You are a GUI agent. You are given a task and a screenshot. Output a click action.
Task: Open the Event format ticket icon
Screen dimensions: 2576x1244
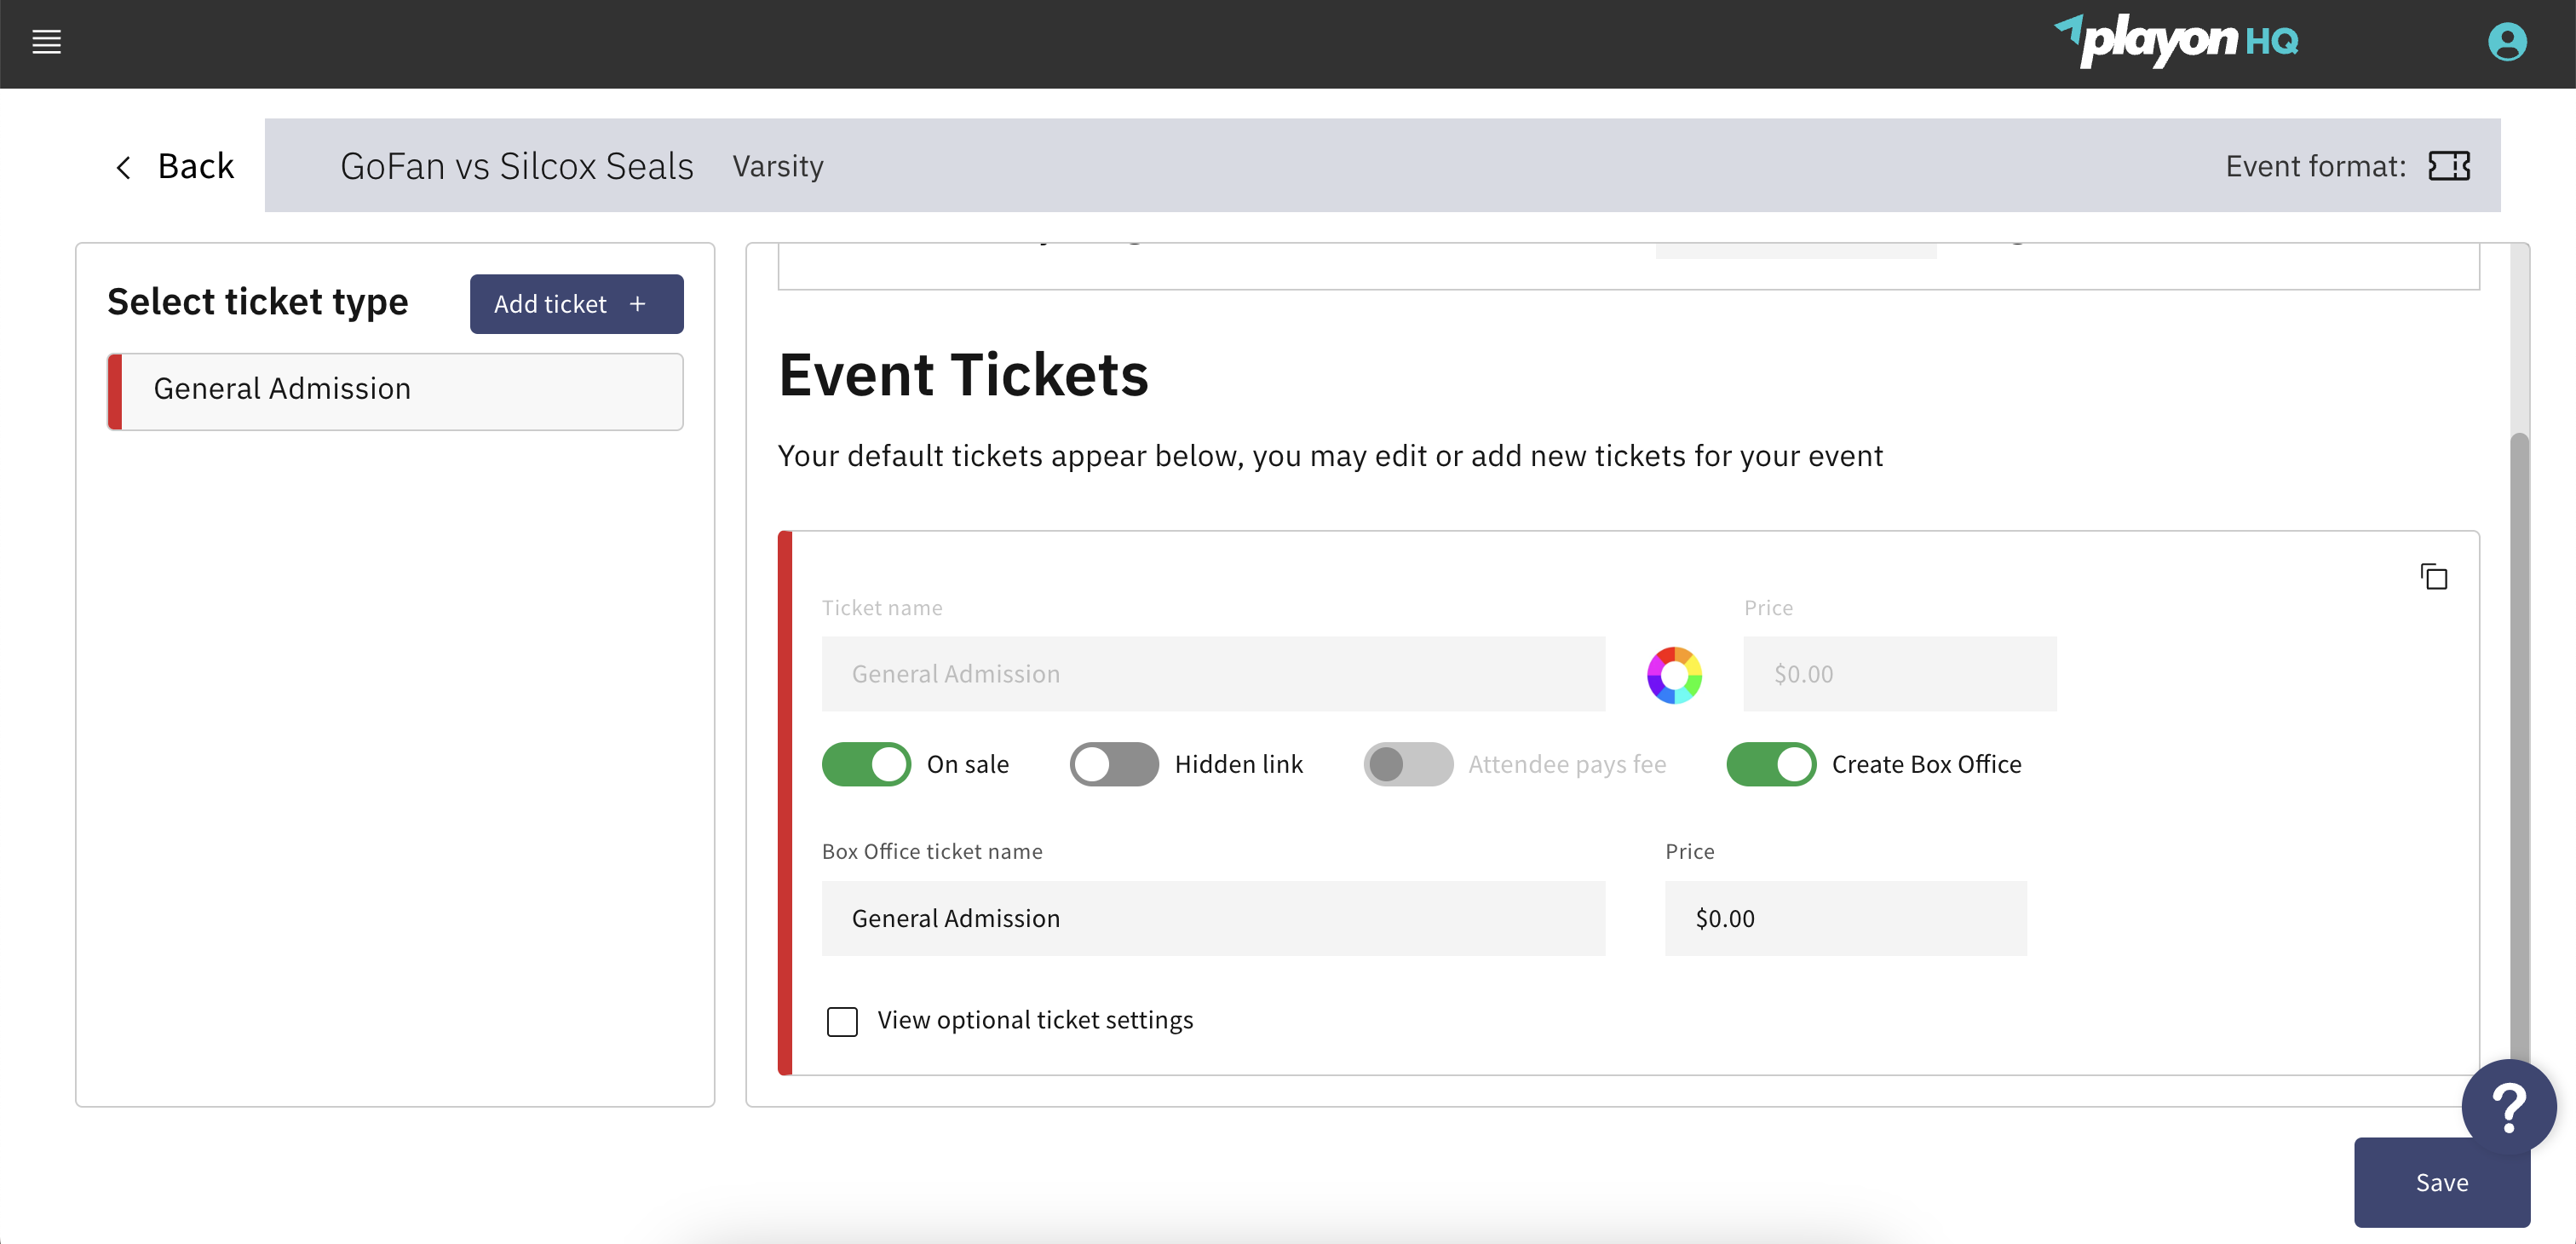(2450, 166)
